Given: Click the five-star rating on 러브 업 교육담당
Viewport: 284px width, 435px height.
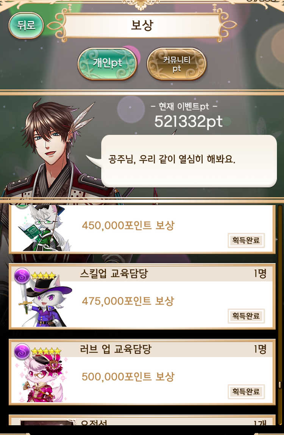Looking at the screenshot, I should coord(46,351).
